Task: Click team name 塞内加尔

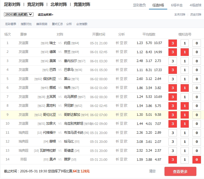Action: pyautogui.click(x=71, y=61)
